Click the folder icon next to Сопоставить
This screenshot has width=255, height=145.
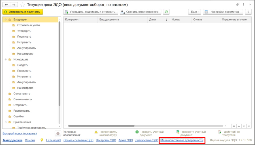point(10,94)
